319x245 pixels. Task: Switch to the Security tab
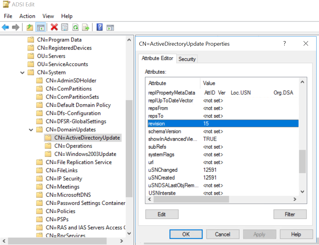tap(187, 59)
